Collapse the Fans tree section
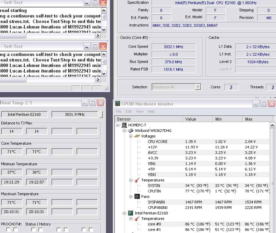The image size is (276, 233). pyautogui.click(x=131, y=197)
